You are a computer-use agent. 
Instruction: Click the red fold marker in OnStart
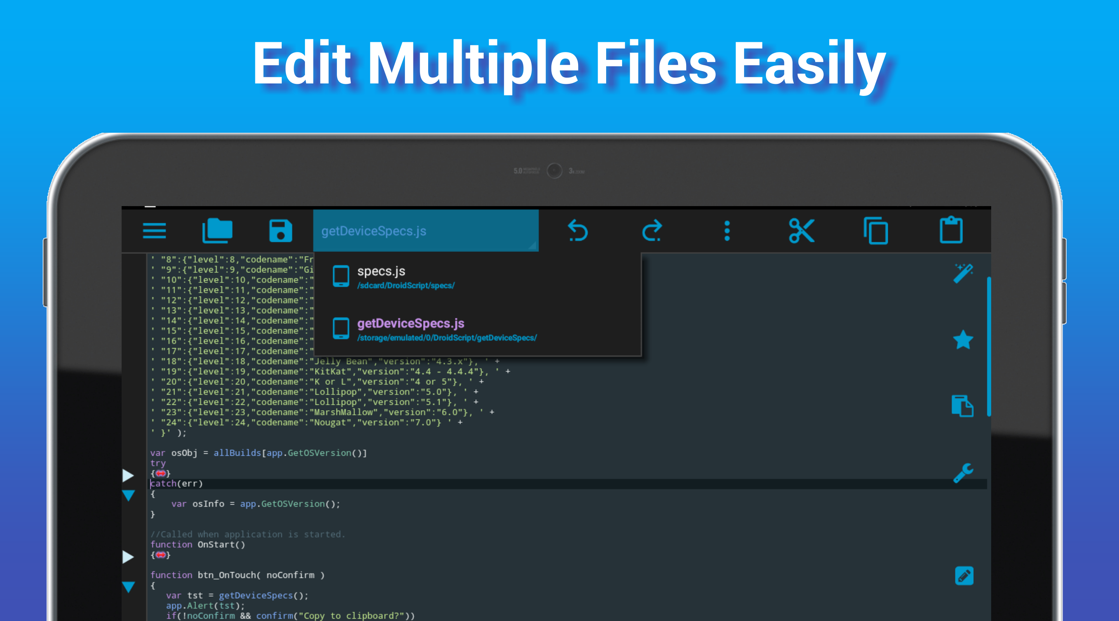pos(160,555)
